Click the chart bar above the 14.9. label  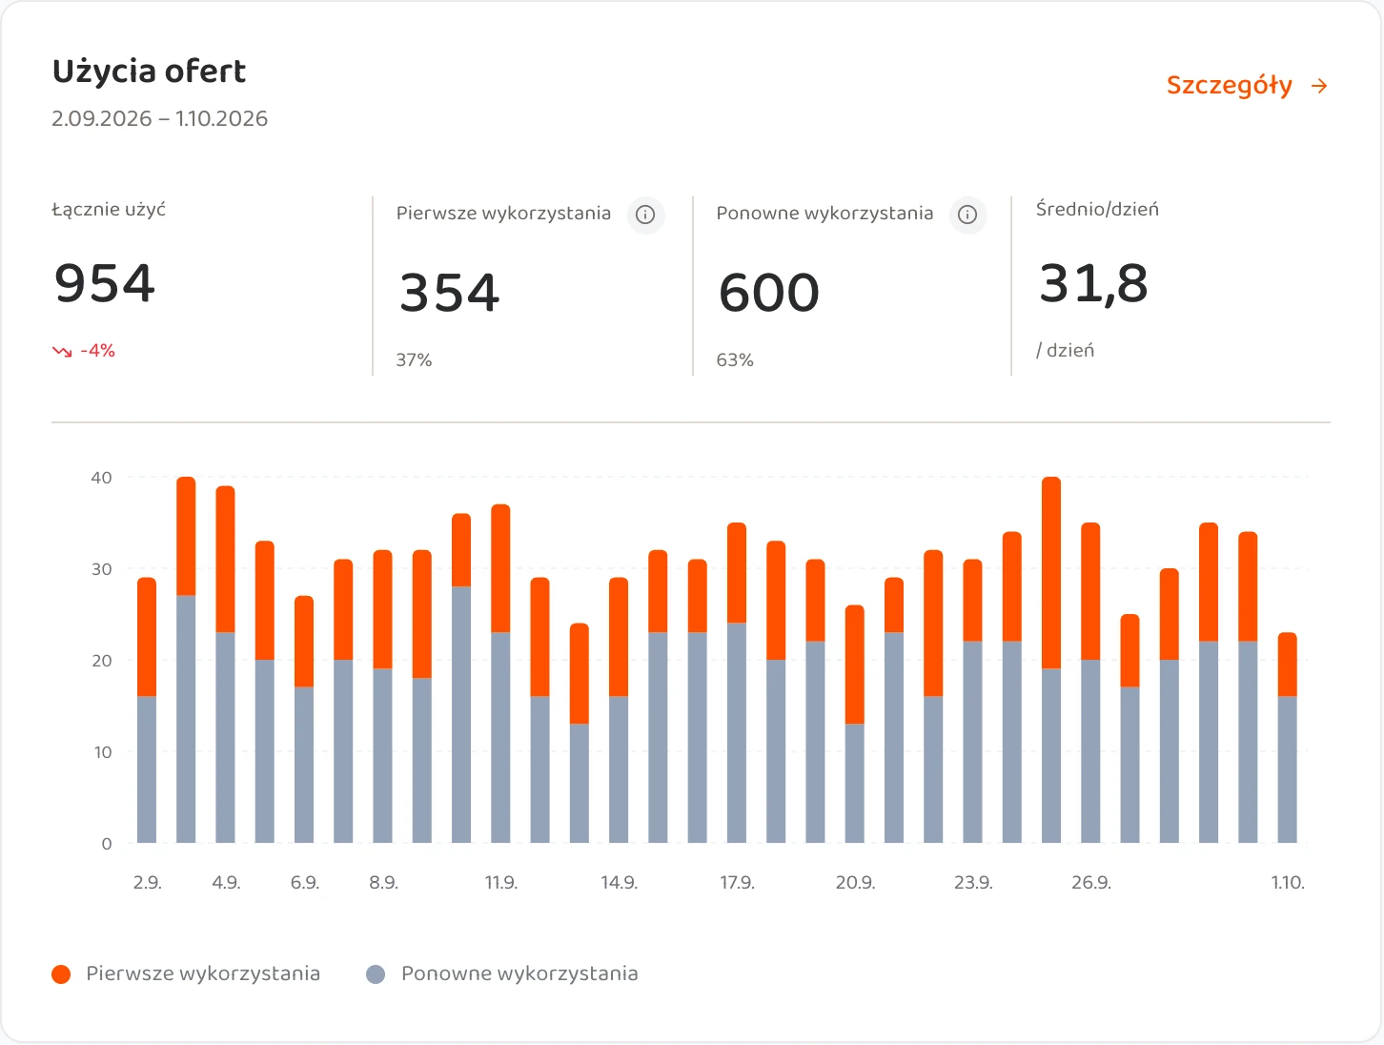coord(619,710)
